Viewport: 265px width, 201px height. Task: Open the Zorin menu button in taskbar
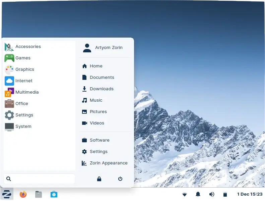pyautogui.click(x=7, y=194)
